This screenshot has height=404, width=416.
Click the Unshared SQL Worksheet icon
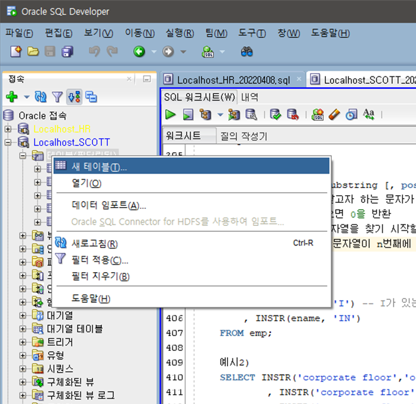(318, 115)
